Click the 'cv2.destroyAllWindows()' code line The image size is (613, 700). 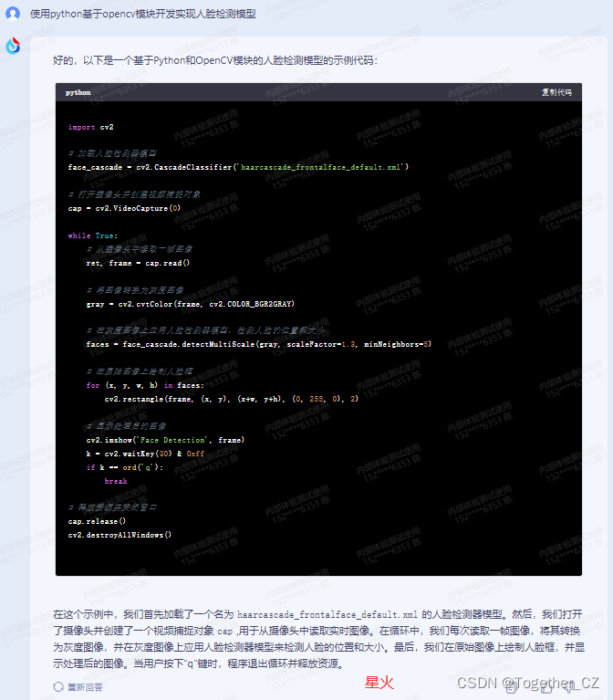pyautogui.click(x=119, y=535)
